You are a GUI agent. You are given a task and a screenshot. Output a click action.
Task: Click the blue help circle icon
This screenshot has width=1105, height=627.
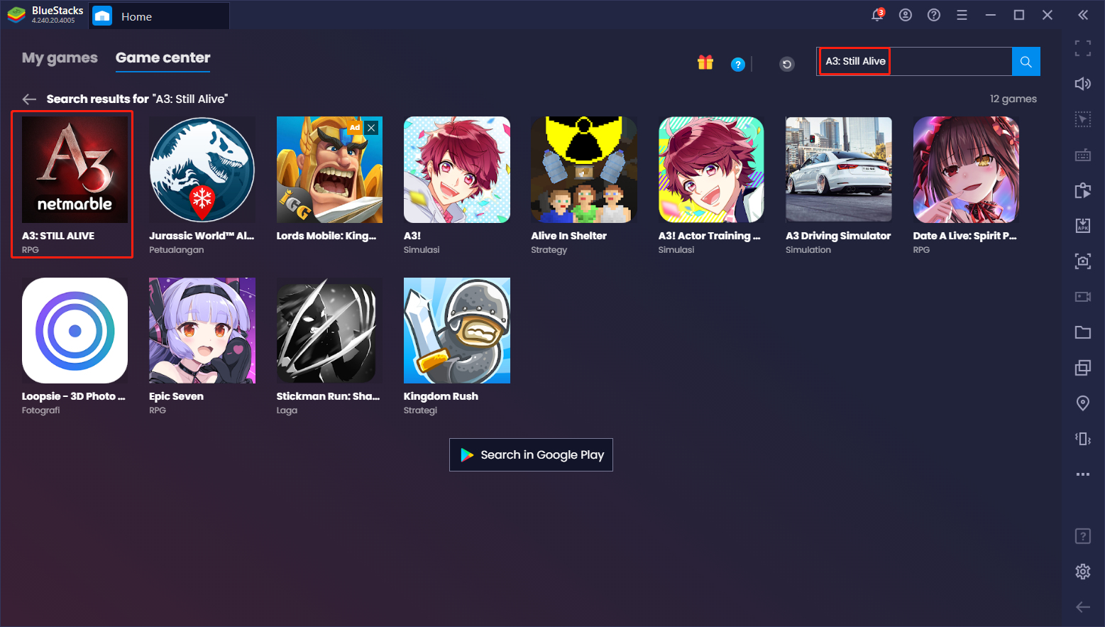pos(738,65)
